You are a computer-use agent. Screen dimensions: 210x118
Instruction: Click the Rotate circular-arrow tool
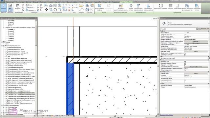[x=55, y=10]
